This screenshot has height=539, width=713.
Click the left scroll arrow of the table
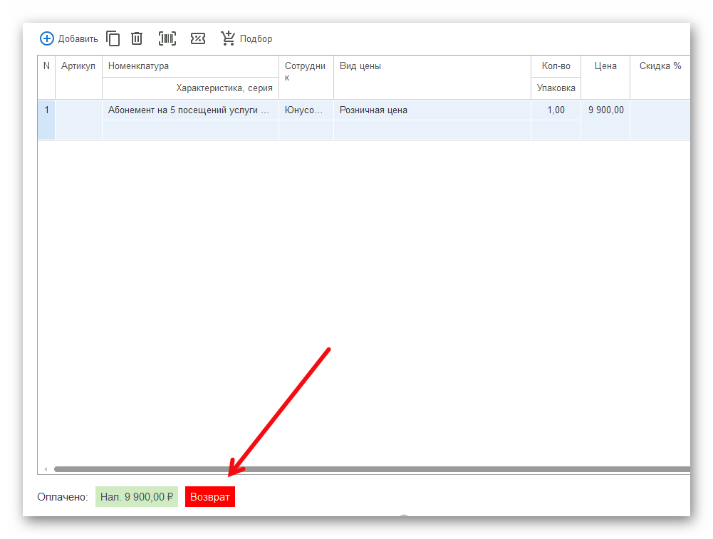click(x=46, y=469)
